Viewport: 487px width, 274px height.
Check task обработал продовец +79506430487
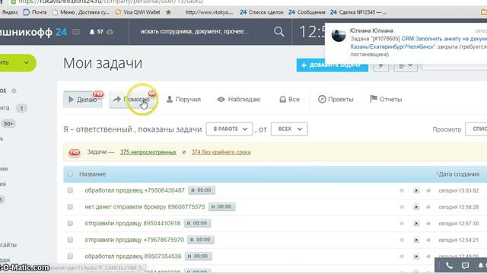pos(70,190)
